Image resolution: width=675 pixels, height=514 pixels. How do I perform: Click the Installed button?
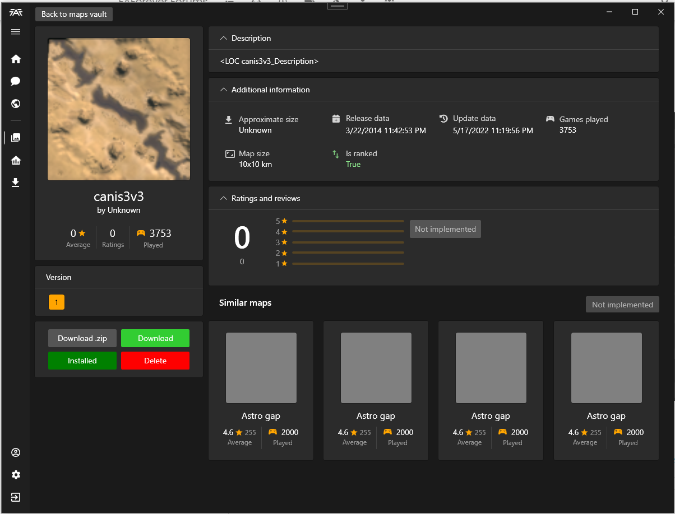[x=82, y=361]
